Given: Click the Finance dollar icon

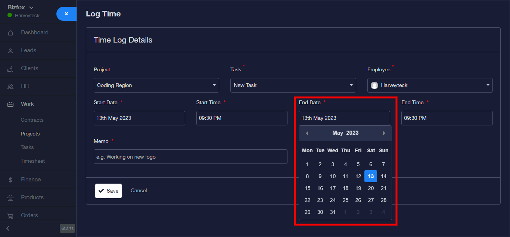Looking at the screenshot, I should (x=10, y=180).
